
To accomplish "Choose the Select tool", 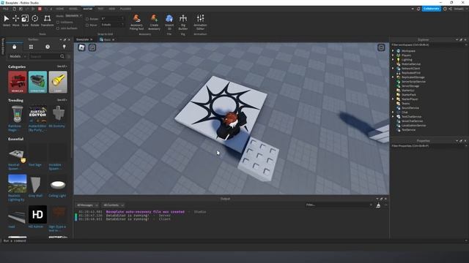I will coord(7,20).
